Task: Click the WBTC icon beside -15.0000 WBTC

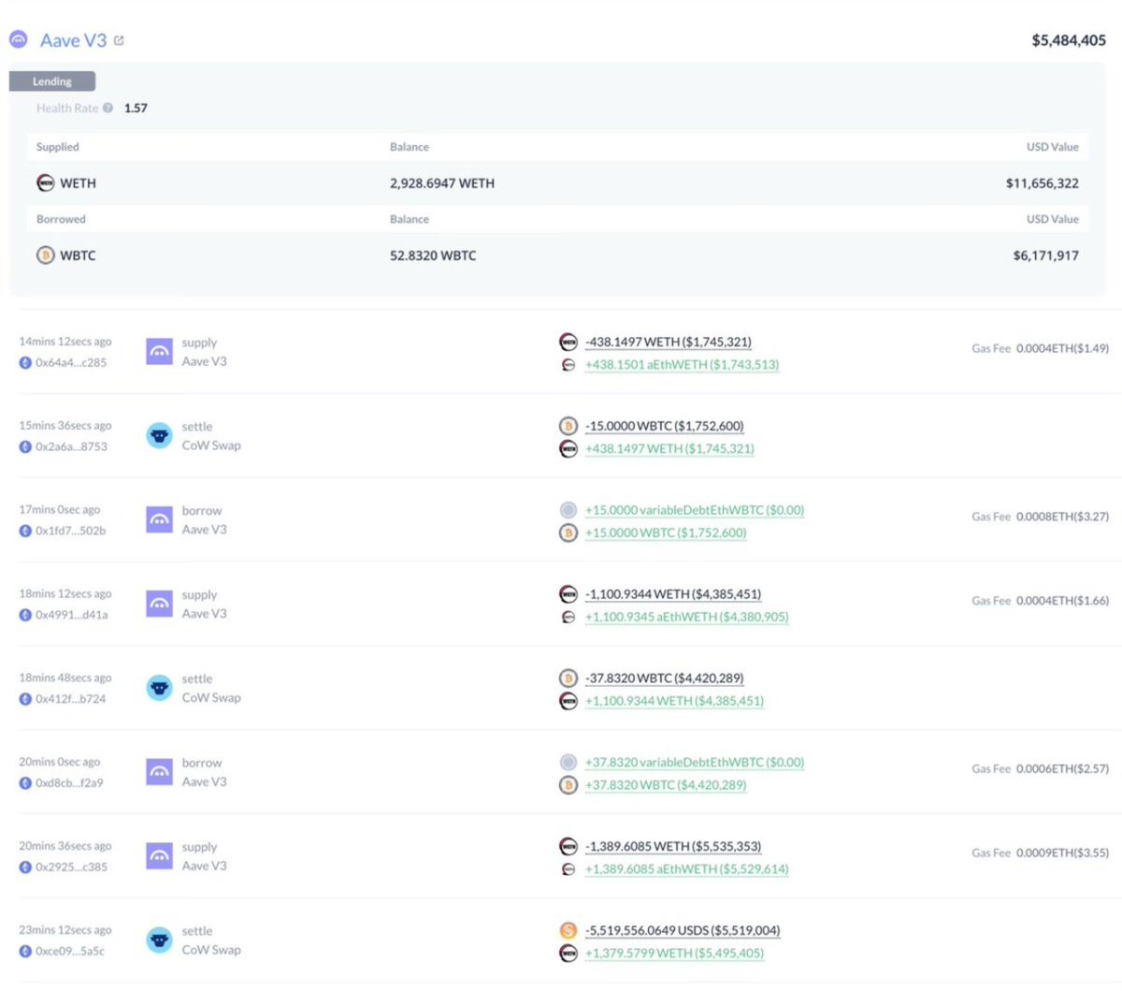Action: click(568, 426)
